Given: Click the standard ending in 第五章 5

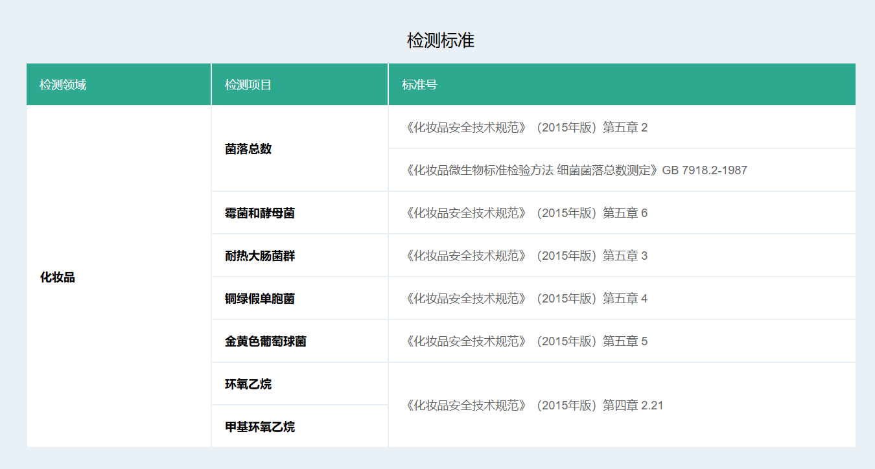Looking at the screenshot, I should pyautogui.click(x=525, y=341).
